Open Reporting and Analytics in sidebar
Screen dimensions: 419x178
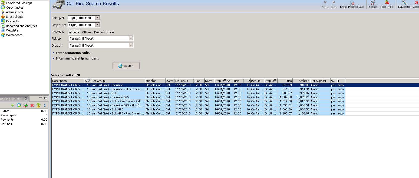tap(21, 26)
